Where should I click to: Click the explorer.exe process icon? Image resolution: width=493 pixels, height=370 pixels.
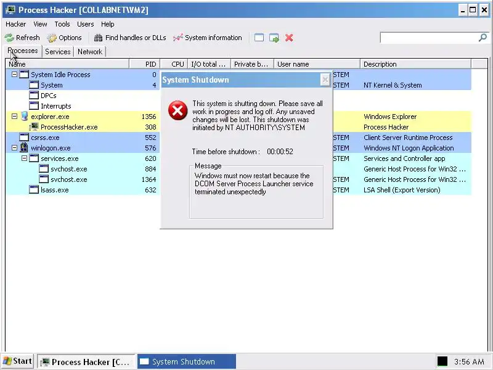25,117
